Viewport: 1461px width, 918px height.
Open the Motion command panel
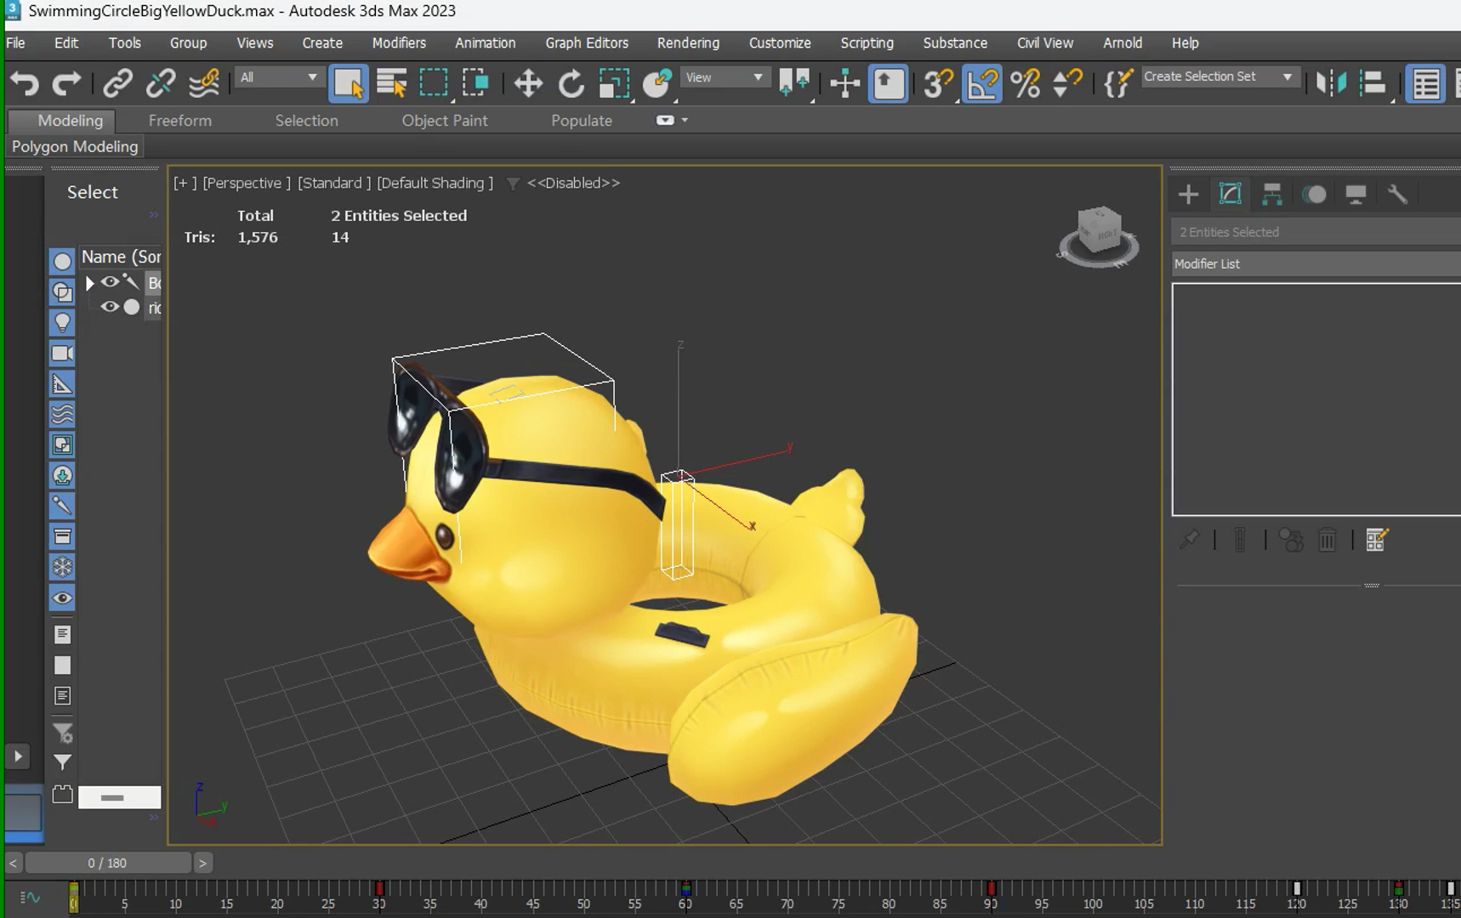(x=1315, y=195)
